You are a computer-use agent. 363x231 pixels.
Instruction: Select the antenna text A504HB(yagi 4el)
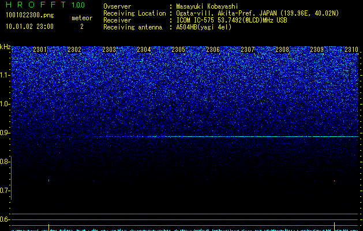204,27
